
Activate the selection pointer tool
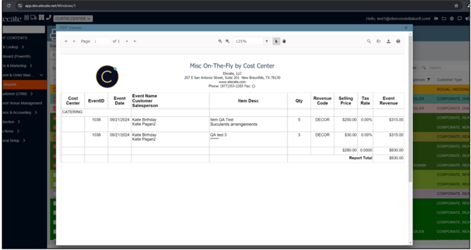point(277,42)
